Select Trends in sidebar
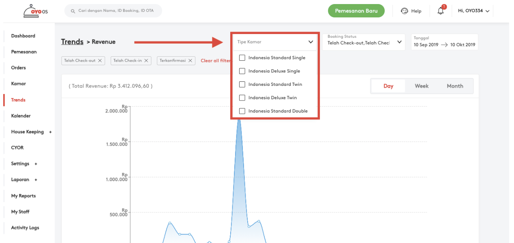The image size is (514, 243). pyautogui.click(x=18, y=100)
